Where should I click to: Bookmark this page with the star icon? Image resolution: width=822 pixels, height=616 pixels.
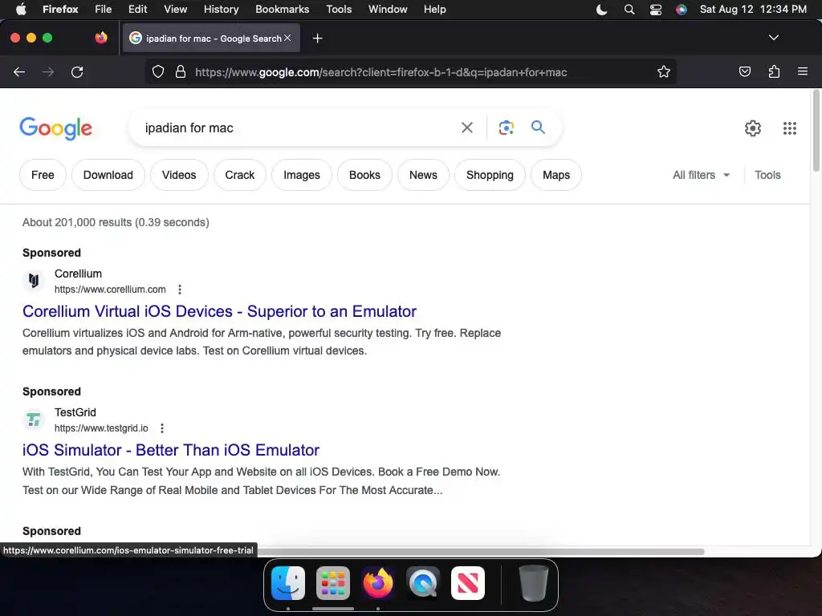[x=664, y=71]
